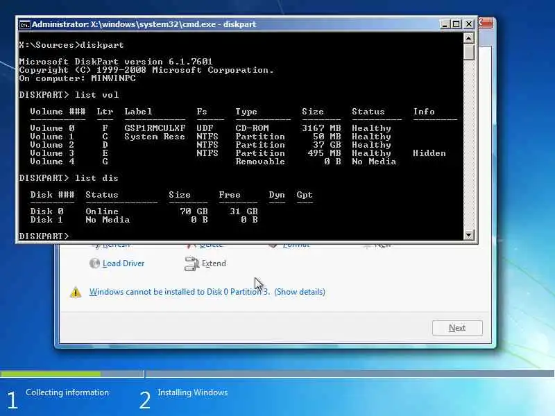
Task: Click the 'Volume 4' row text
Action: [x=53, y=162]
